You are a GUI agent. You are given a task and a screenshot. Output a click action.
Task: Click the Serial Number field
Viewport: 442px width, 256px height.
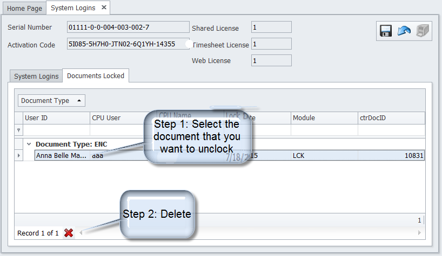[x=128, y=27]
